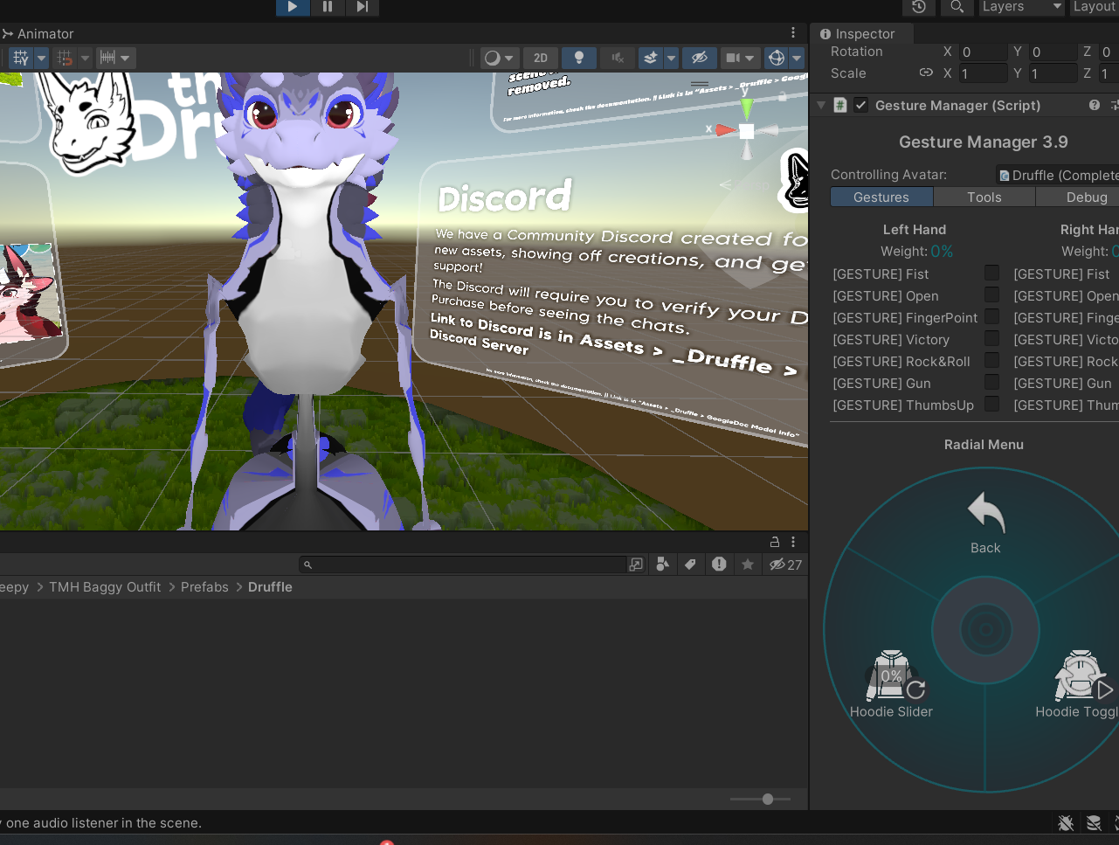The width and height of the screenshot is (1119, 845).
Task: Click the Search by Import Log Type icon
Action: tap(719, 564)
